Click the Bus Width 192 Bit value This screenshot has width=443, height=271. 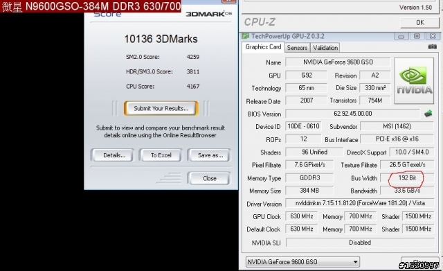pyautogui.click(x=407, y=177)
